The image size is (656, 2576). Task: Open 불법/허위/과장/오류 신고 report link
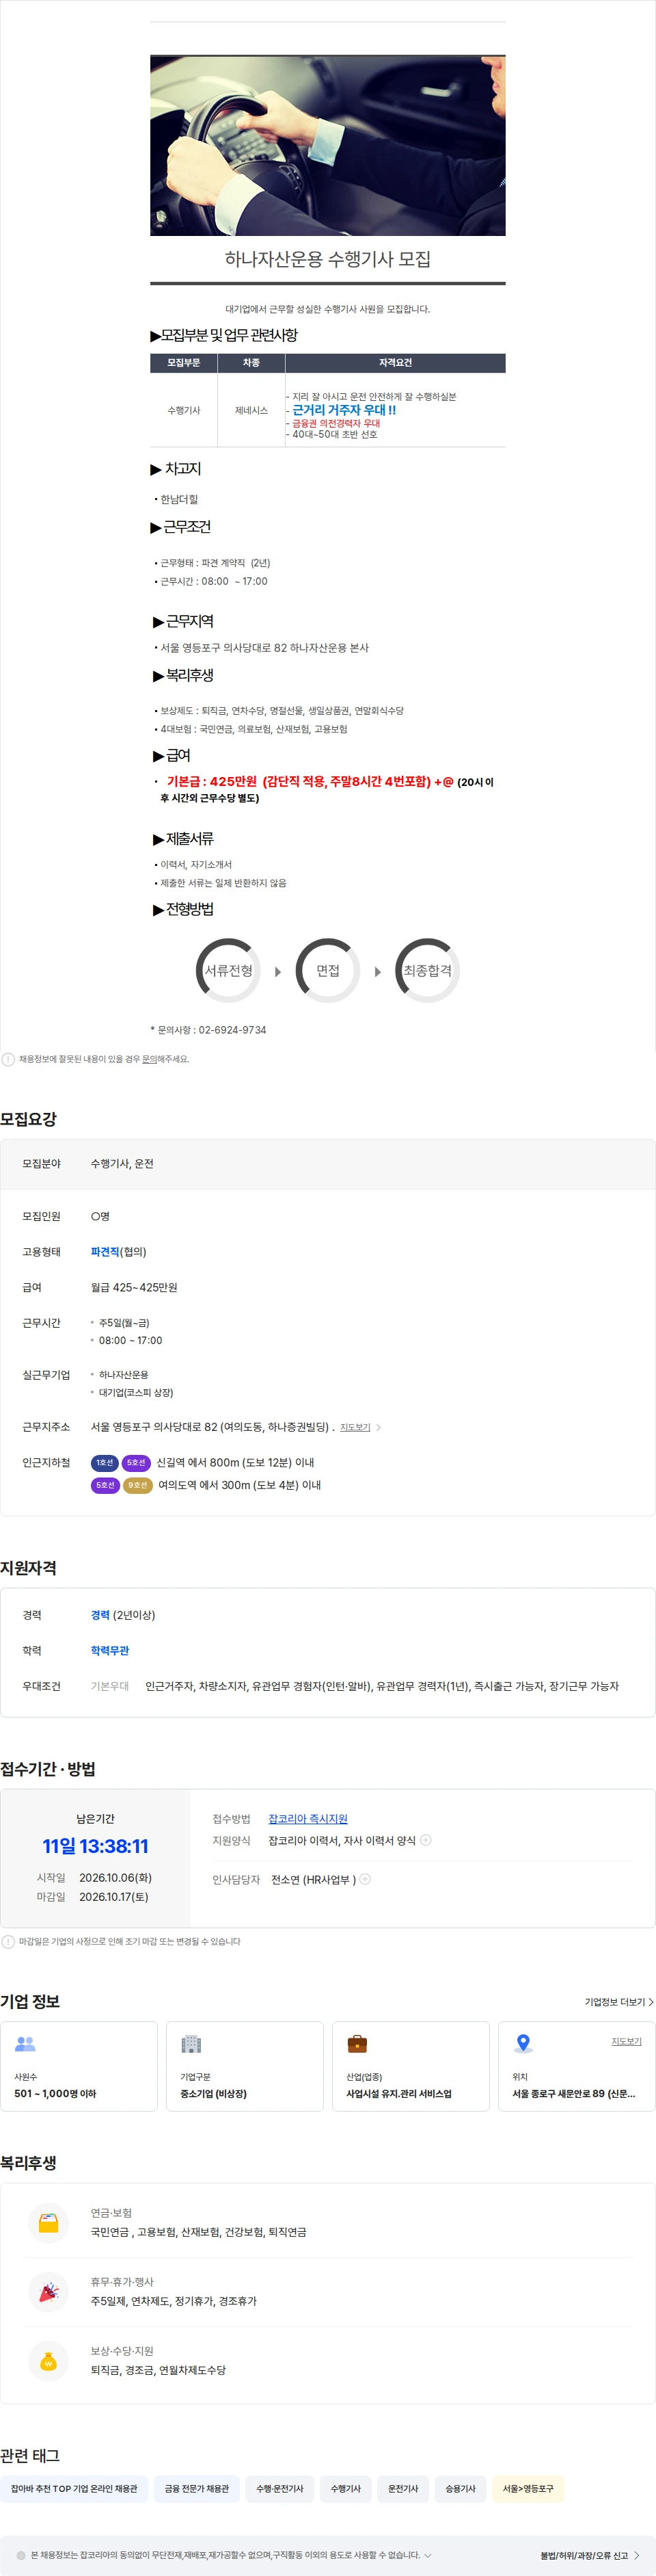coord(589,2556)
